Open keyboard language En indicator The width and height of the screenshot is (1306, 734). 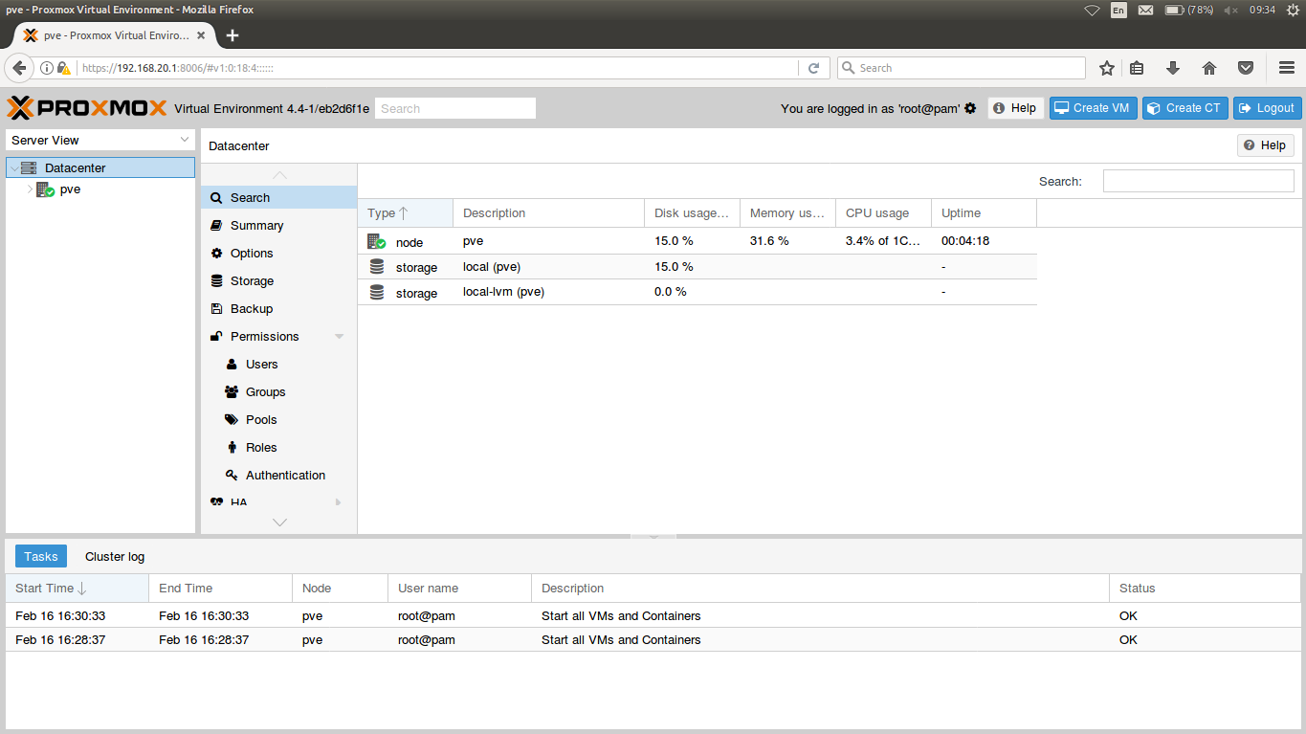pyautogui.click(x=1118, y=10)
